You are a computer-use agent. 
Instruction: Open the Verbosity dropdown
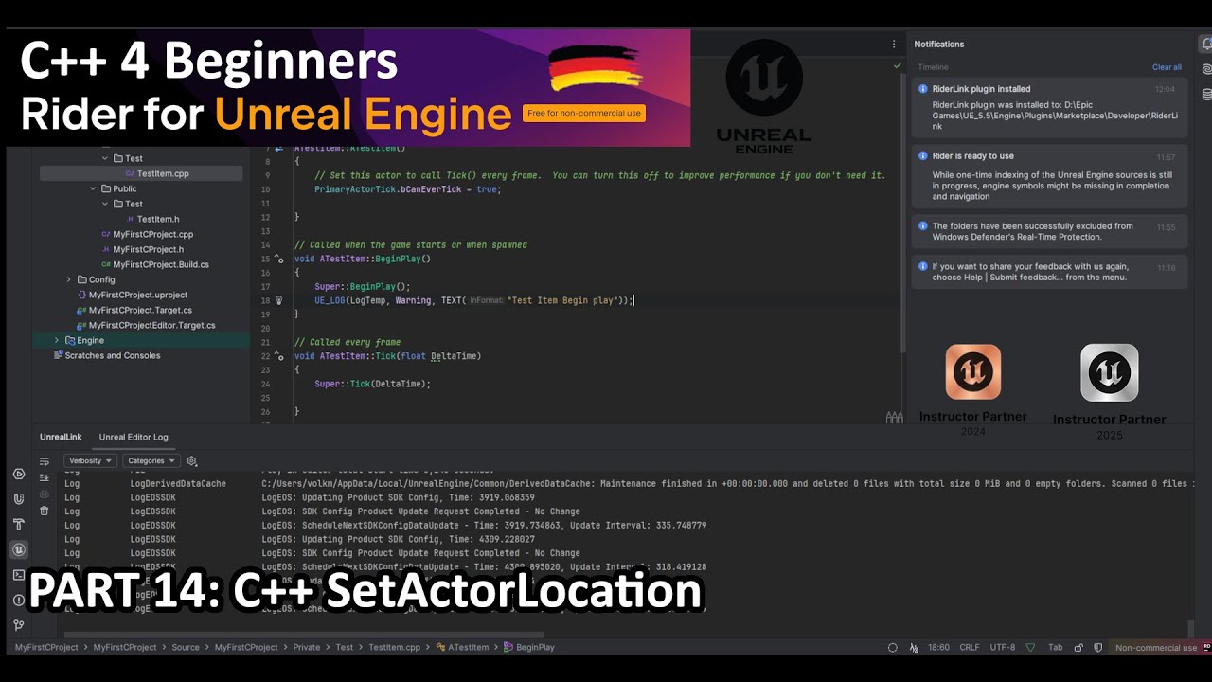(90, 461)
